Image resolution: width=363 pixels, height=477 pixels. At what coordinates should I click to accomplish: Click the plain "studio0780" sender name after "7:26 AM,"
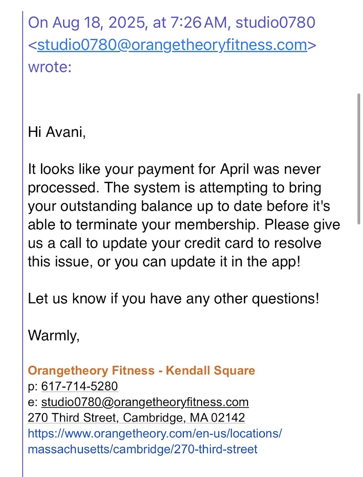tap(276, 22)
